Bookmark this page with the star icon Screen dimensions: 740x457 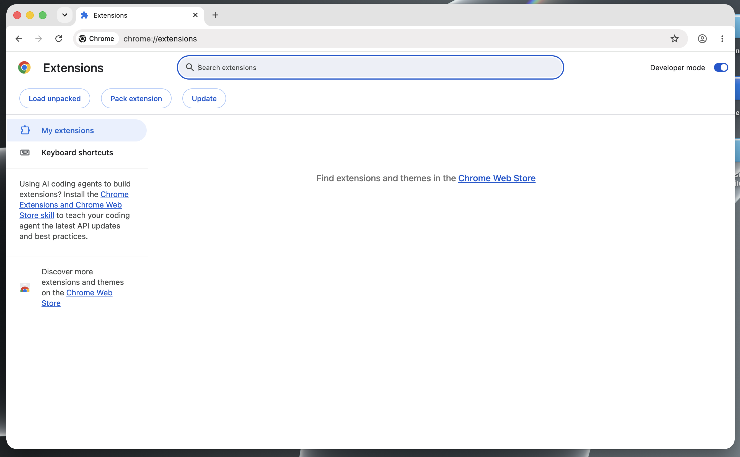[x=674, y=39]
